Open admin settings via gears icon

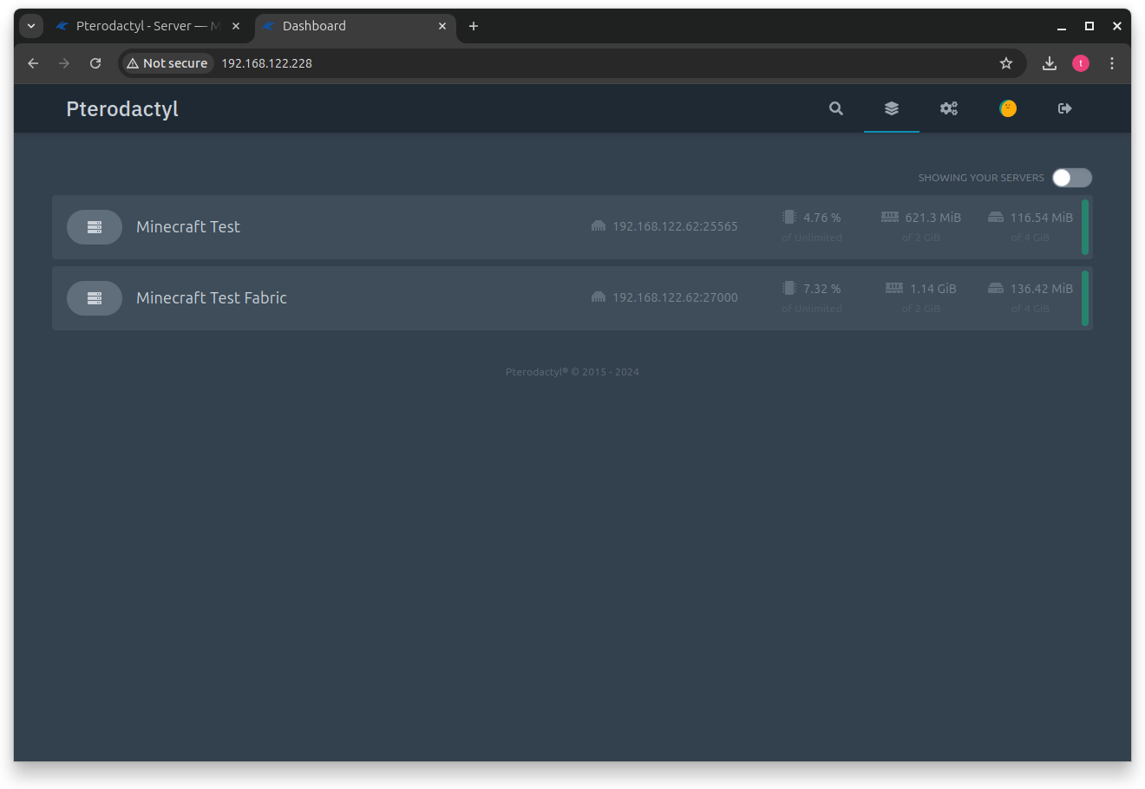(x=948, y=108)
